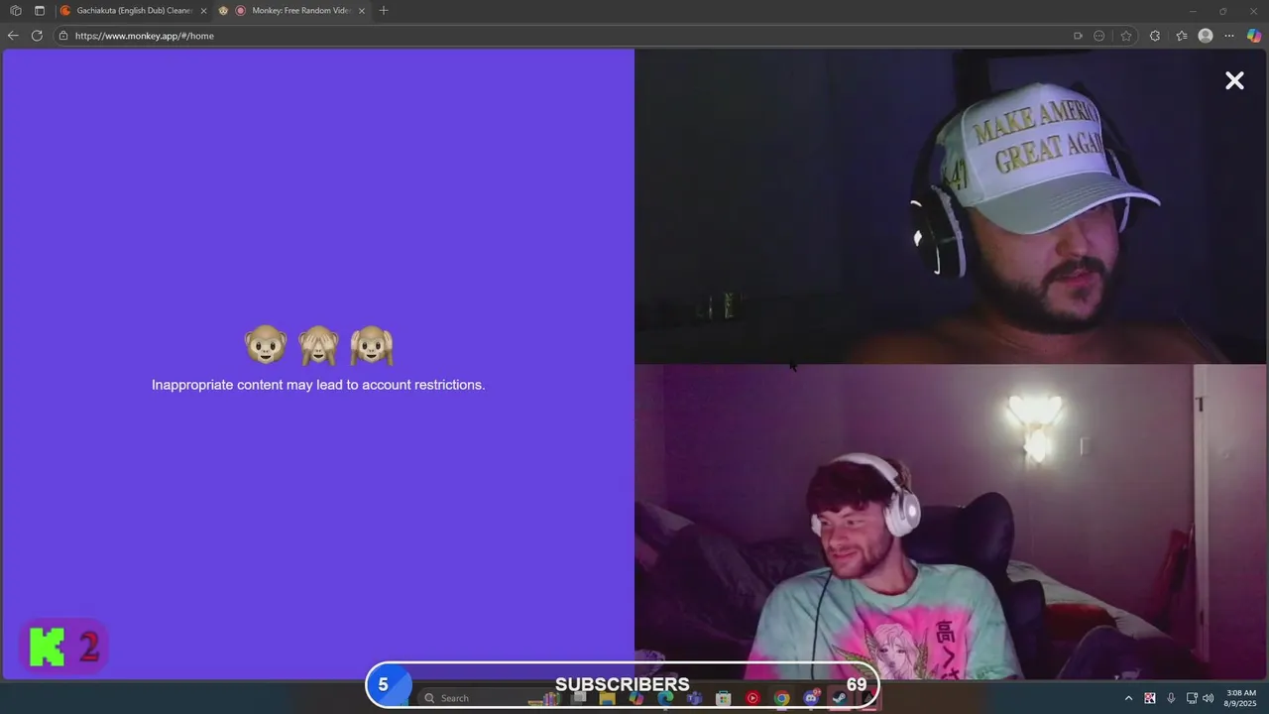The height and width of the screenshot is (714, 1269).
Task: Close the Monkey tab
Action: tap(362, 11)
